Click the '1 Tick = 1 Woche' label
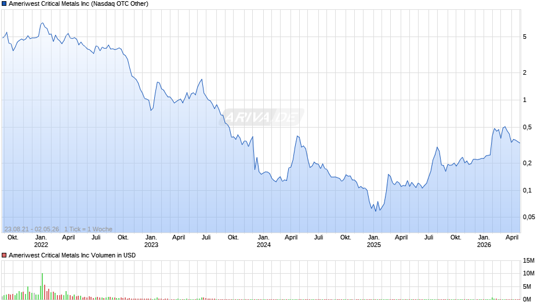 (88, 229)
